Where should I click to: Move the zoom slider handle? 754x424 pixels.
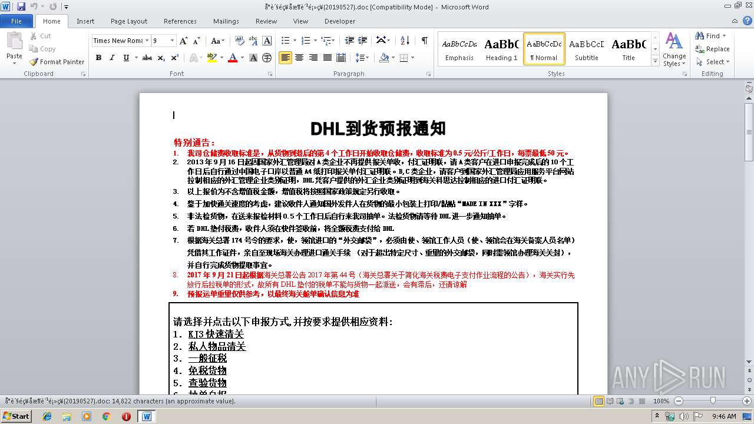[712, 401]
